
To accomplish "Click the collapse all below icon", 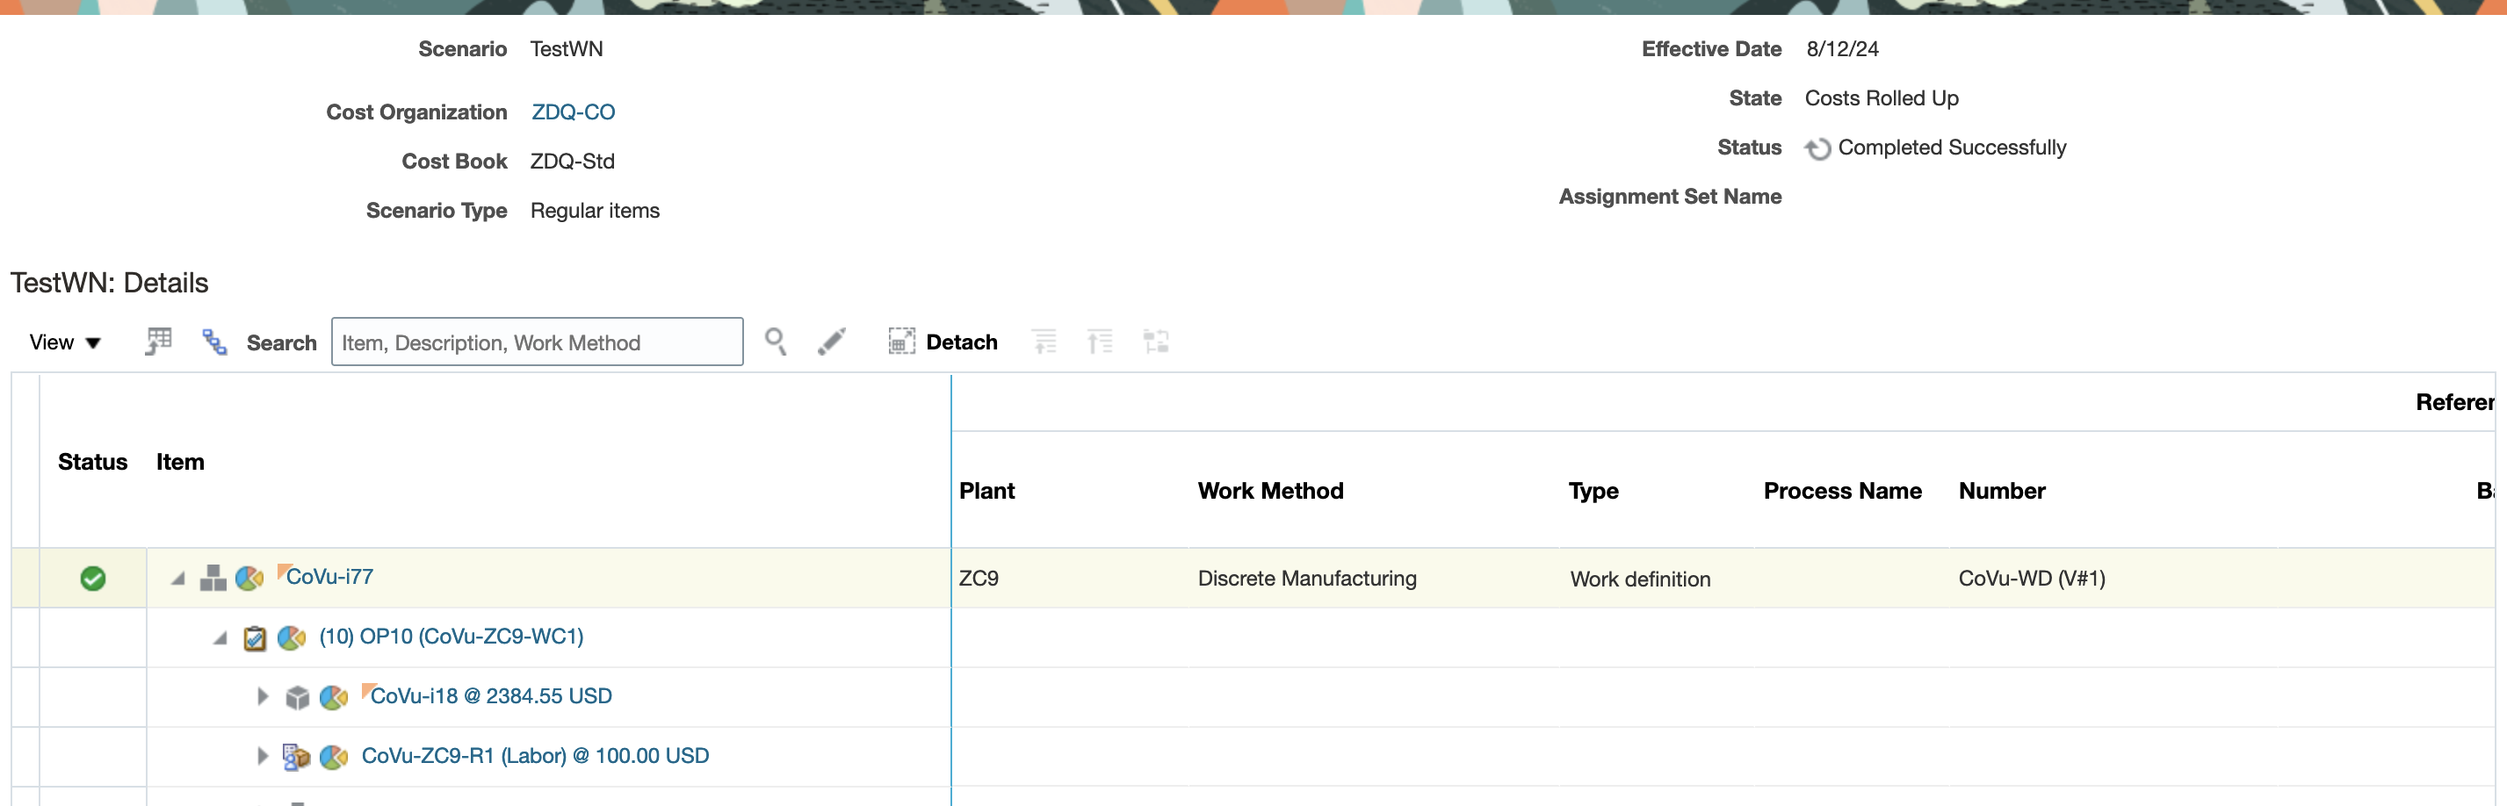I will [1100, 342].
